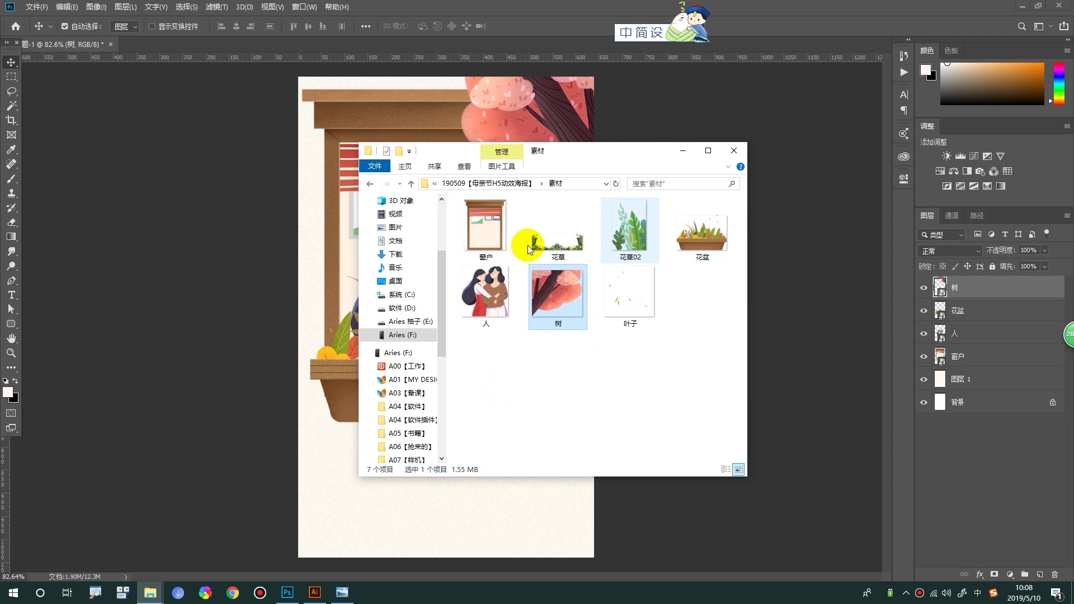
Task: Enable Show Transform Controls checkbox (显示变换控件)
Action: (x=152, y=26)
